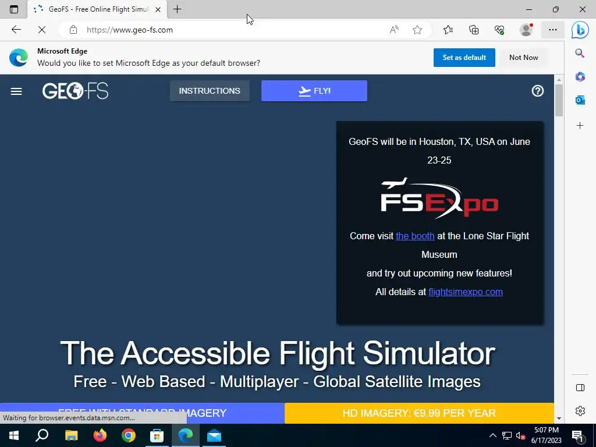Open the GeoFS hamburger menu
Screen dimensions: 596x447
[16, 91]
